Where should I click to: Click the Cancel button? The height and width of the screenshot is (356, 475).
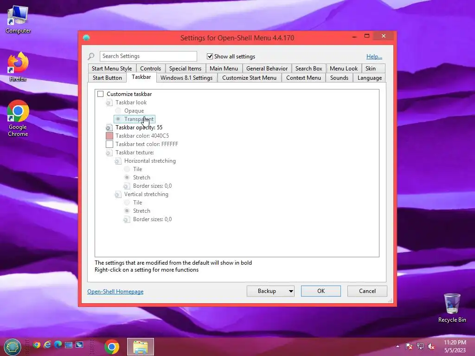pos(367,291)
